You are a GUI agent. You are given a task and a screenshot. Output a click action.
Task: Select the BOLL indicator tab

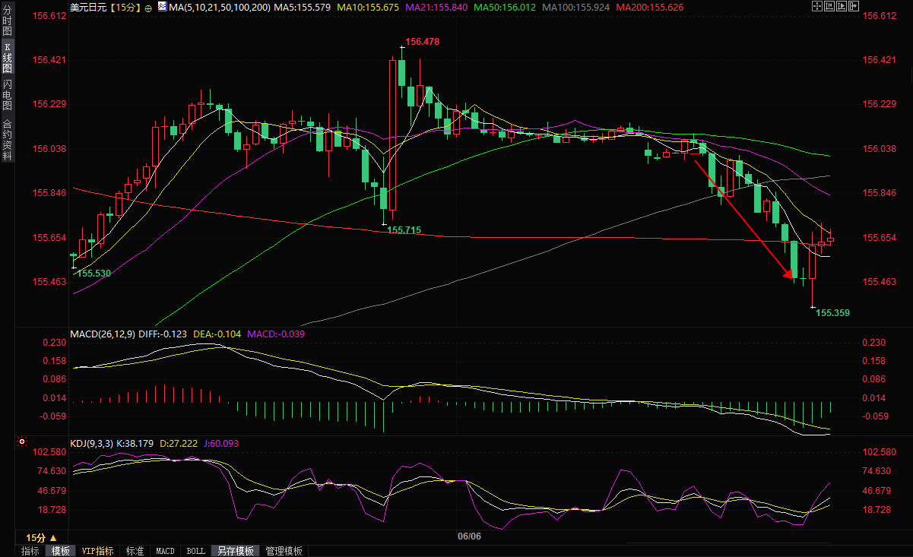click(195, 551)
